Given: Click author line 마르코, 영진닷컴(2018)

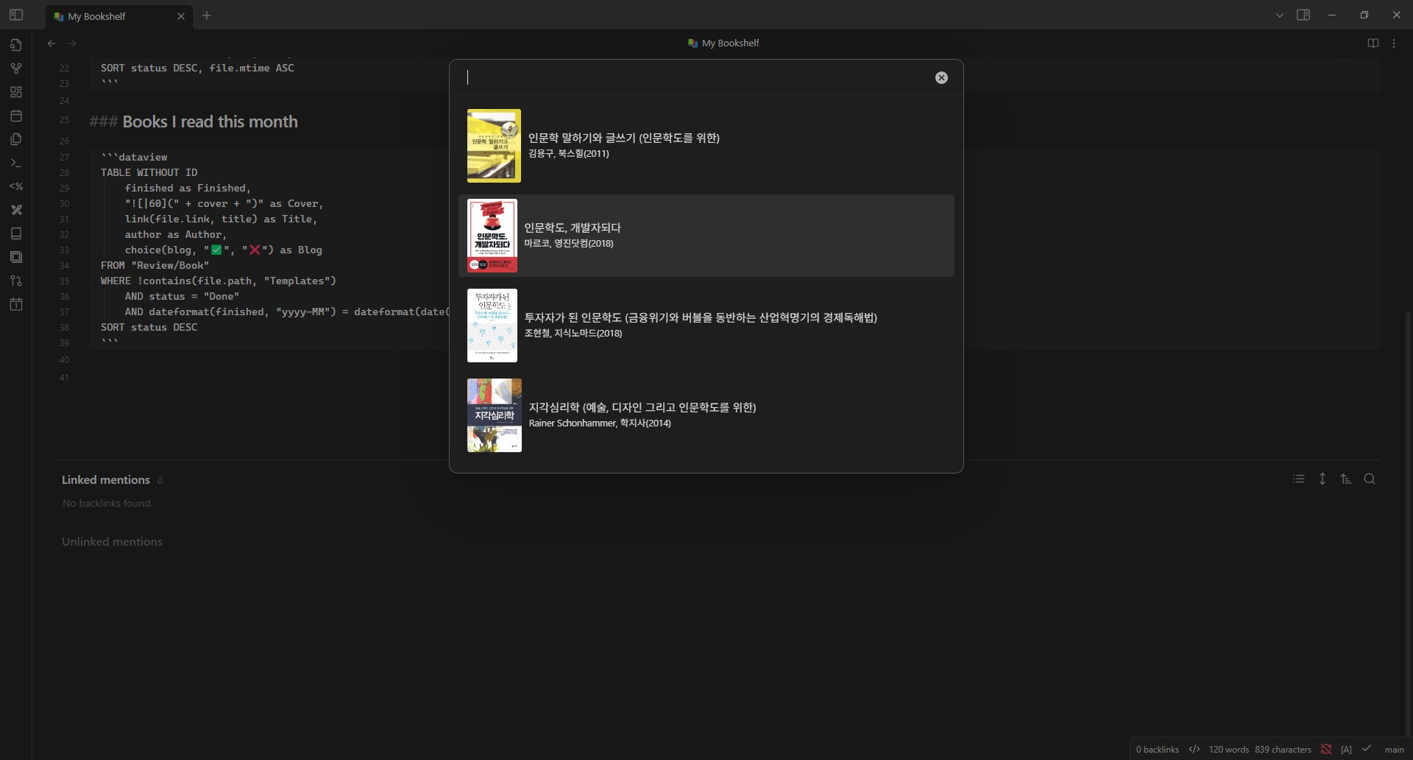Looking at the screenshot, I should (x=568, y=244).
